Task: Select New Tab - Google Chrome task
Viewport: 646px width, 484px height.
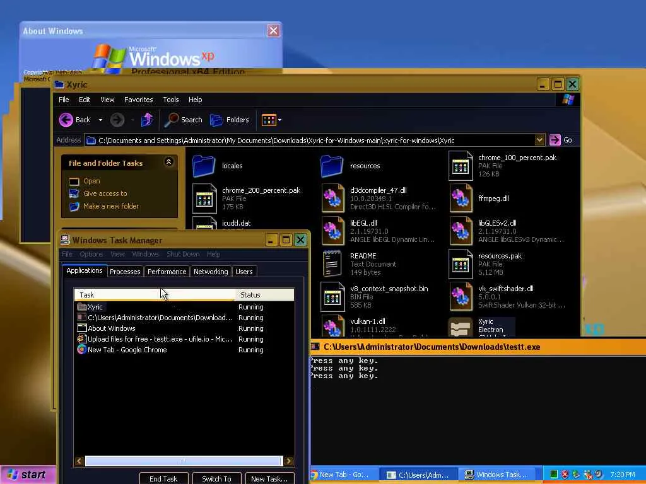Action: tap(184, 350)
